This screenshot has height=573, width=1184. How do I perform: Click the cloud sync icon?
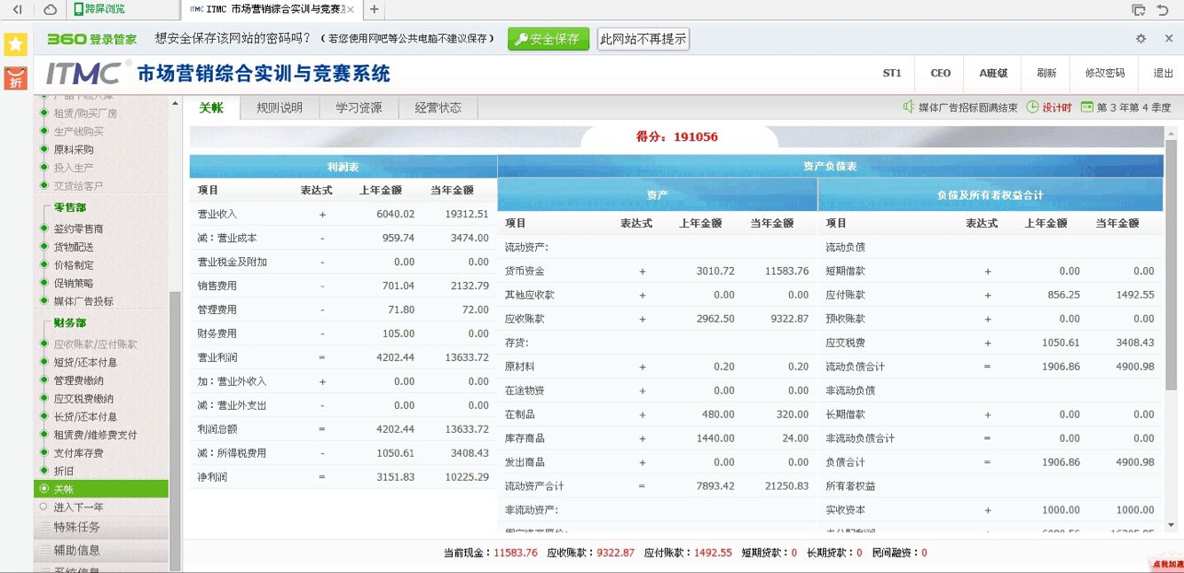pyautogui.click(x=51, y=10)
